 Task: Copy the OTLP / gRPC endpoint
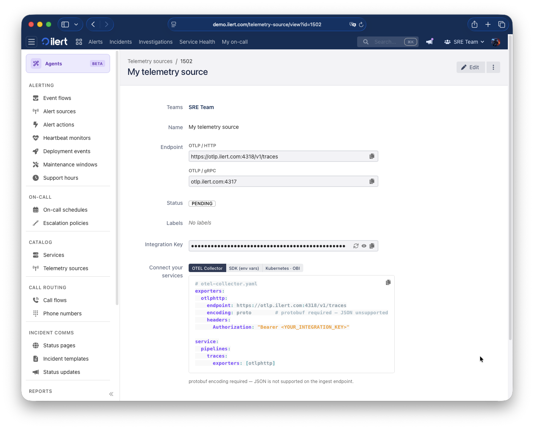[x=372, y=181]
